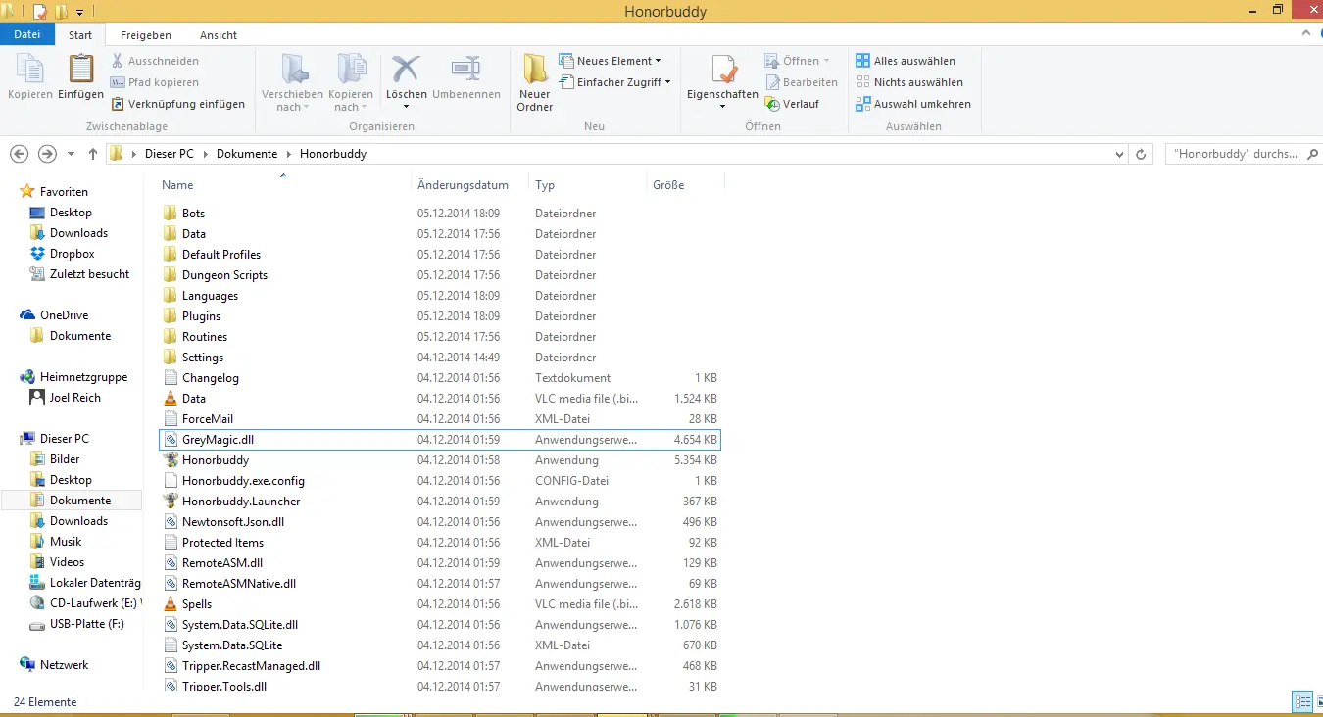Open Kopieren nach dropdown
Image resolution: width=1323 pixels, height=717 pixels.
tap(350, 83)
